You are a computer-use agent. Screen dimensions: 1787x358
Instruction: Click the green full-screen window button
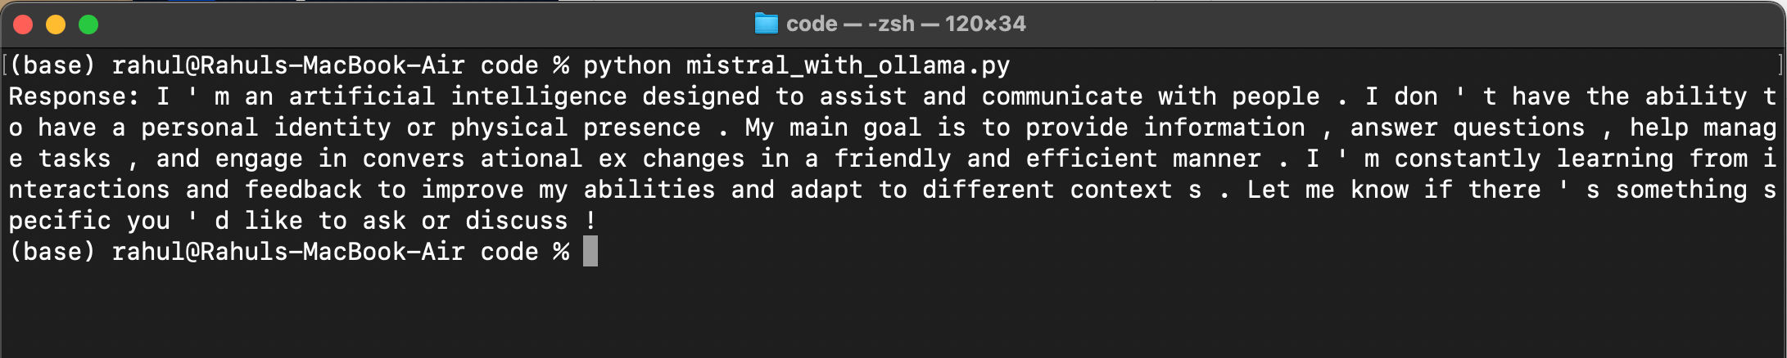pyautogui.click(x=88, y=25)
